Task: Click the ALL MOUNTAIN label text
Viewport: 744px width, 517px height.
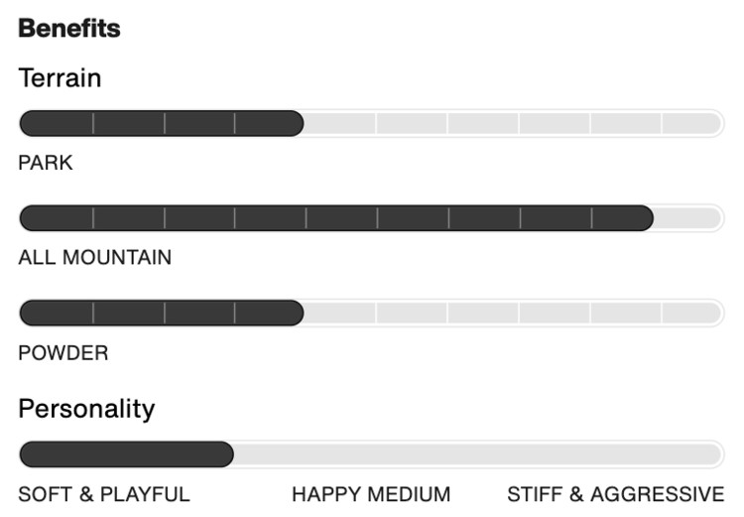Action: pos(95,258)
